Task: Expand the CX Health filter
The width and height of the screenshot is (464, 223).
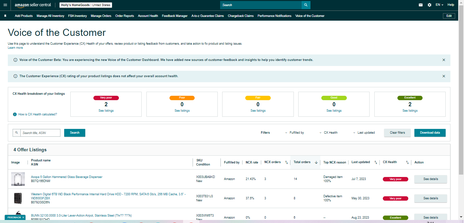Action: click(x=328, y=133)
